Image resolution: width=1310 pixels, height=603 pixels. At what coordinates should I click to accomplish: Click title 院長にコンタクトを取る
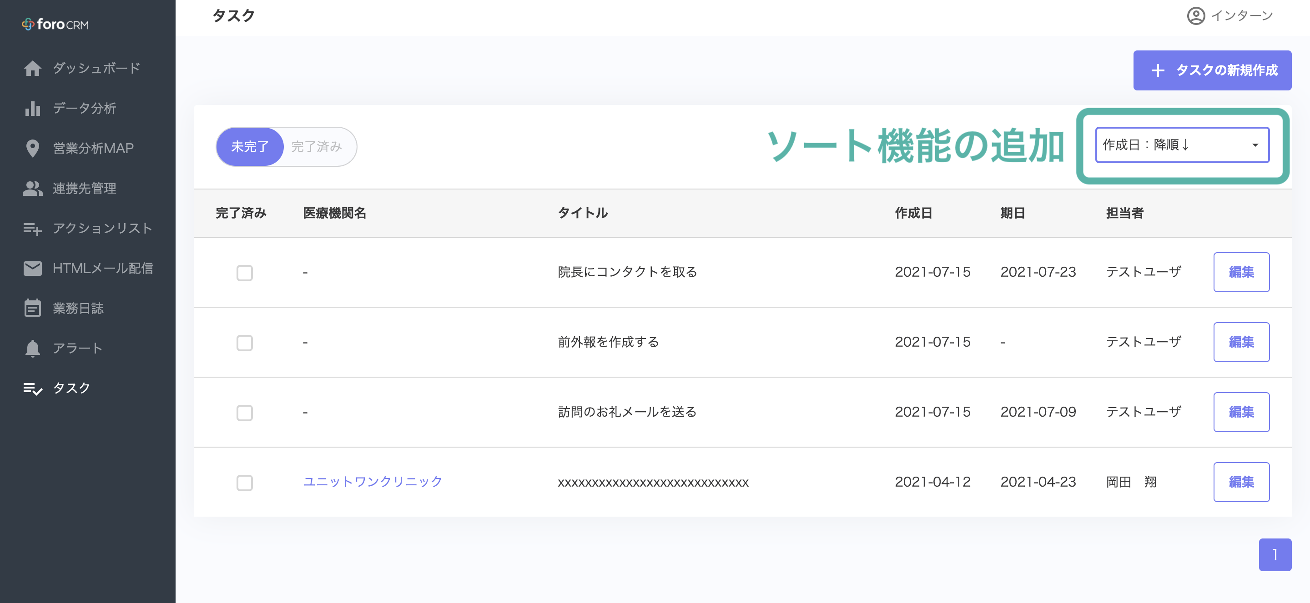point(627,272)
